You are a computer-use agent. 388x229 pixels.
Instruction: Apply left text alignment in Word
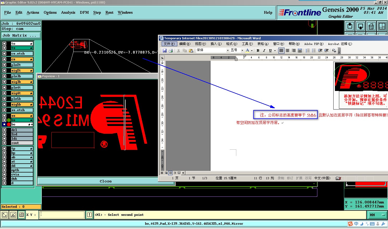[281, 50]
